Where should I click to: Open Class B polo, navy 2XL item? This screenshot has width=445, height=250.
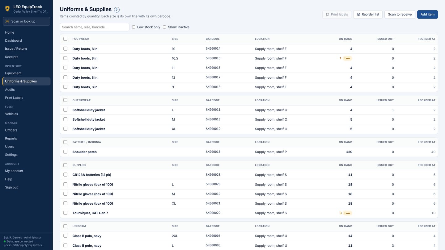tap(87, 236)
